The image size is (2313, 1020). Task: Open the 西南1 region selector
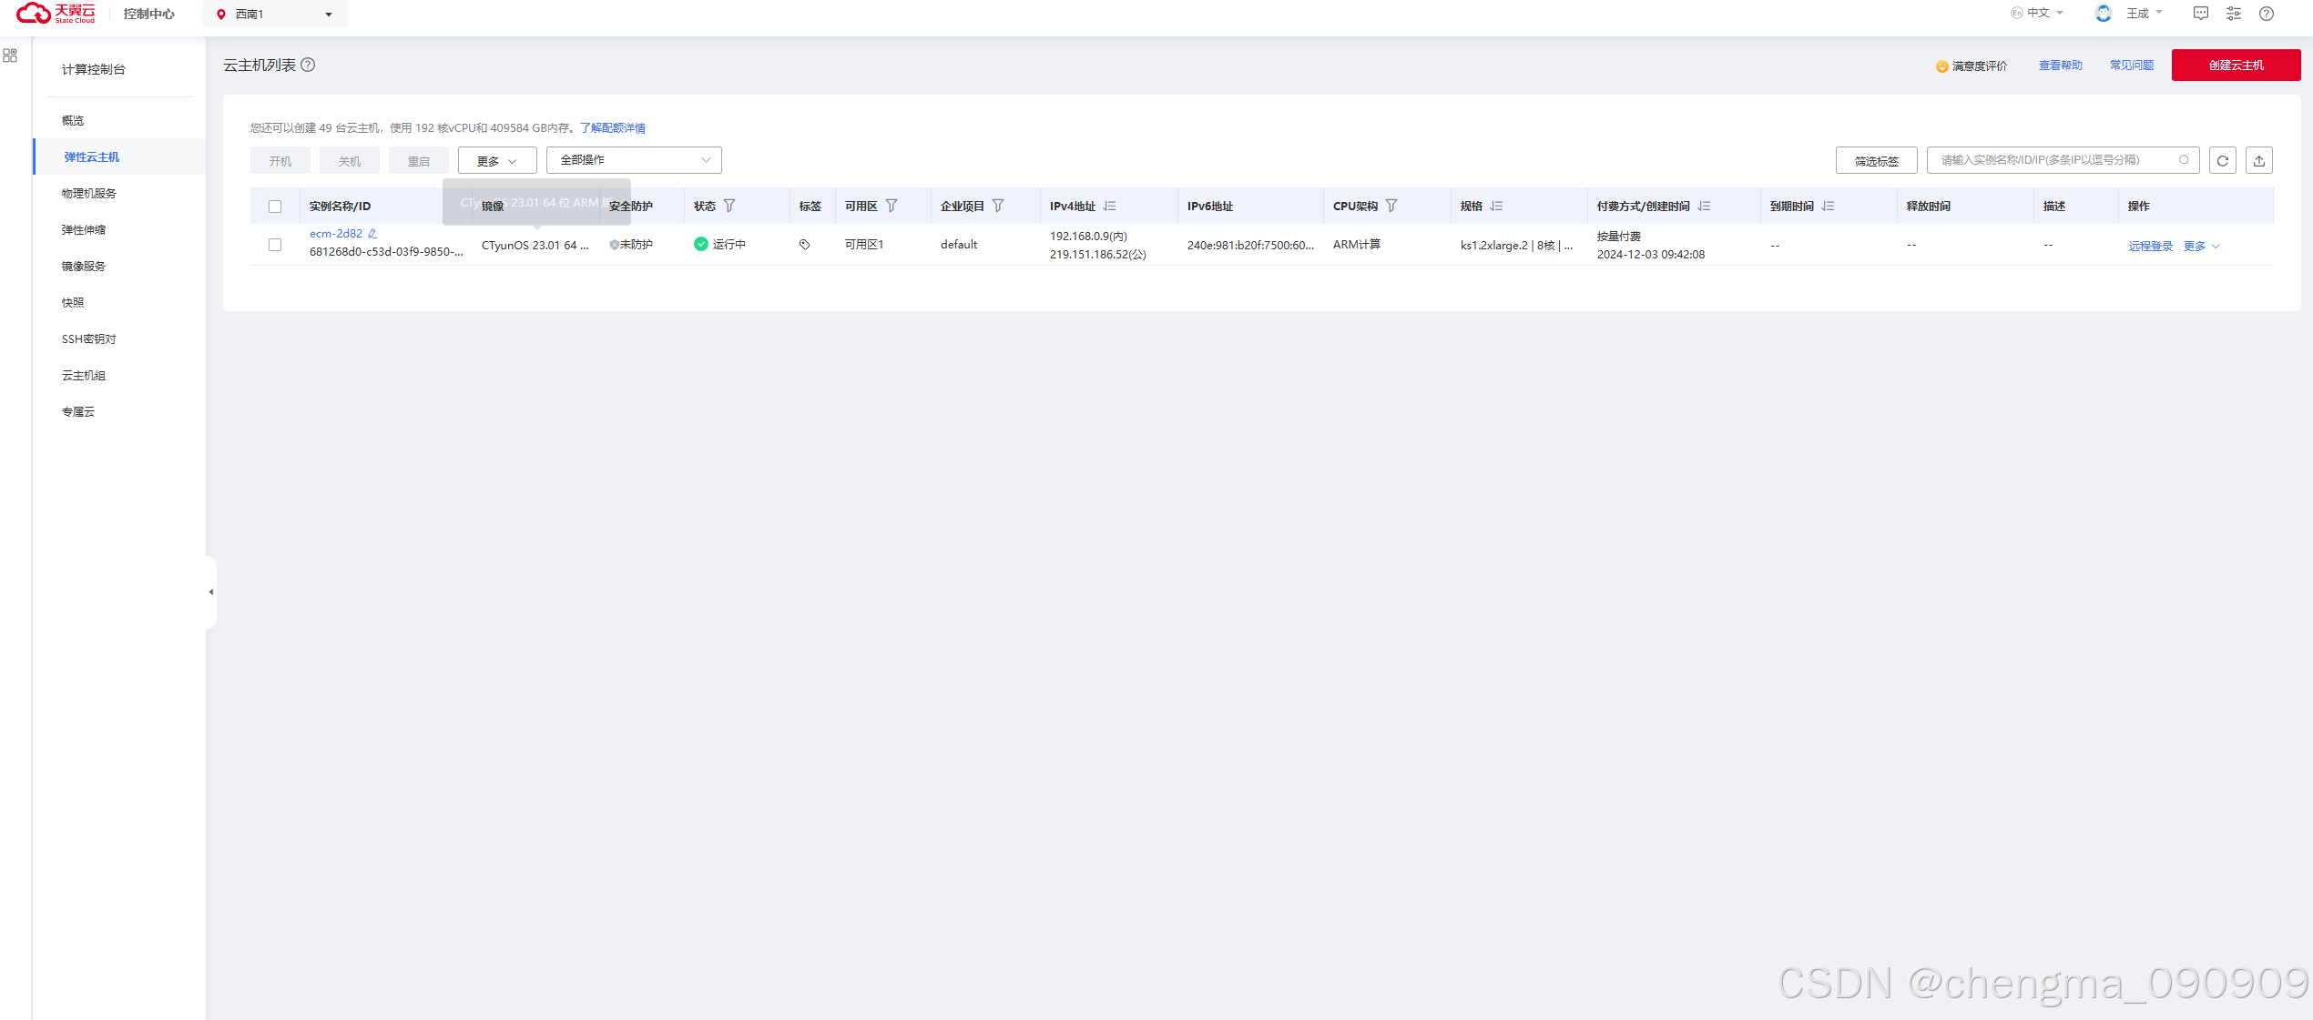[x=275, y=14]
